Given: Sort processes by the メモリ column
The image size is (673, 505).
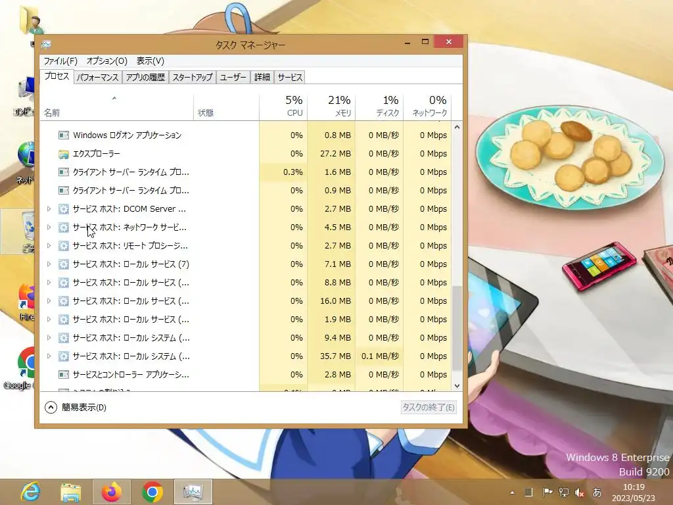Looking at the screenshot, I should click(331, 106).
